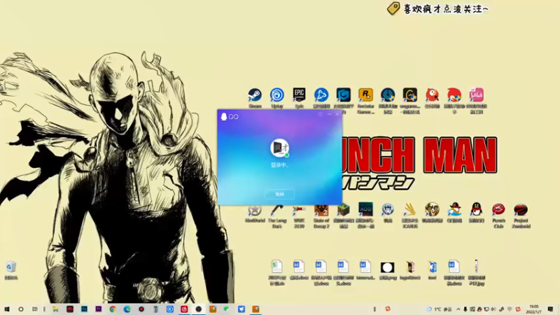Screen dimensions: 560x315
Task: Click the QQ logo in window title
Action: coord(230,116)
